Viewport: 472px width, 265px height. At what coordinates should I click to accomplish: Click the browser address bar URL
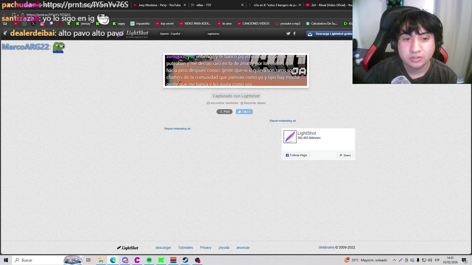[x=48, y=15]
